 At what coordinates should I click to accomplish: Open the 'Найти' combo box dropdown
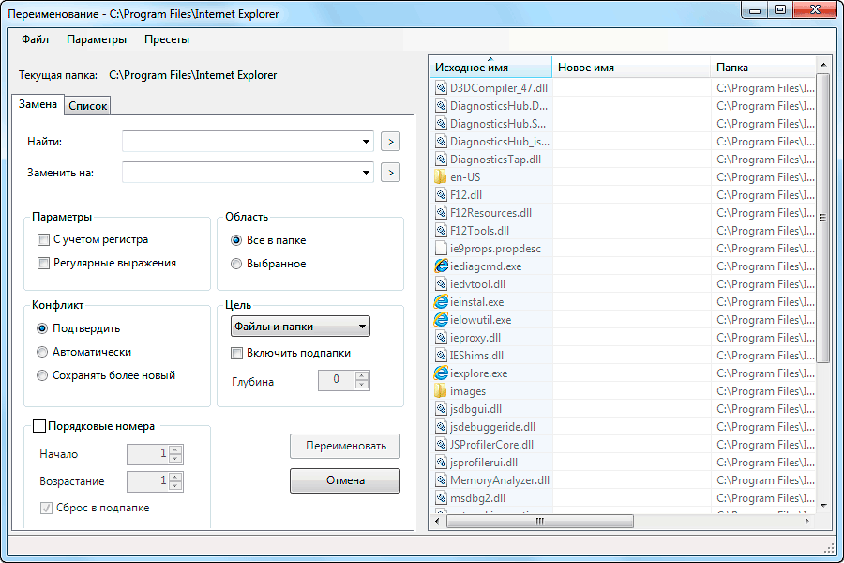pyautogui.click(x=366, y=142)
